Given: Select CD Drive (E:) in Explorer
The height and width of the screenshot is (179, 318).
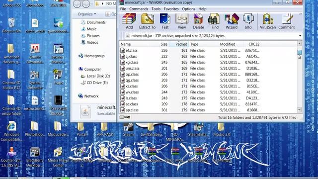Looking at the screenshot, I should point(94,83).
